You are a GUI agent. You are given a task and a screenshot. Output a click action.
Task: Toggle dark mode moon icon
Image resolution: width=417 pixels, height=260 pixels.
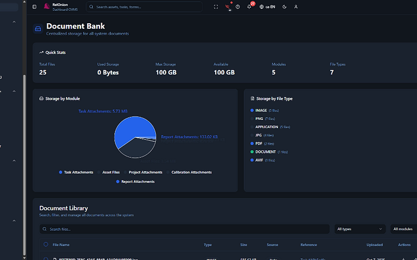pos(284,7)
